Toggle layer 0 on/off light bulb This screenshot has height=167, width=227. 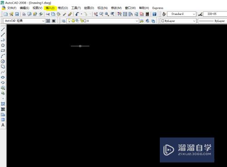pos(69,21)
